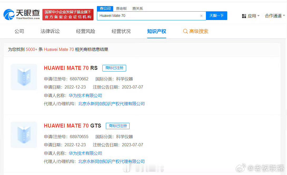Viewport: 287px width, 175px height.
Task: Click 申请日期 2022-12-23 for MATE 70 GTS
Action: point(65,145)
